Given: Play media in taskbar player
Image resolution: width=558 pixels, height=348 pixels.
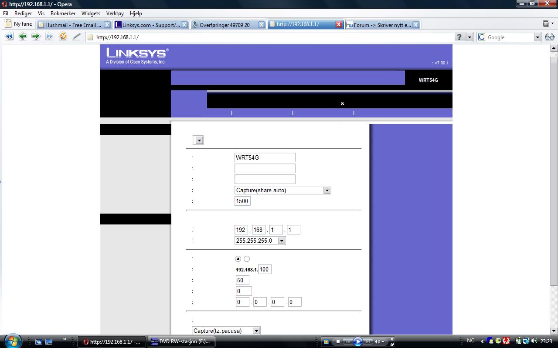Looking at the screenshot, I should [357, 341].
